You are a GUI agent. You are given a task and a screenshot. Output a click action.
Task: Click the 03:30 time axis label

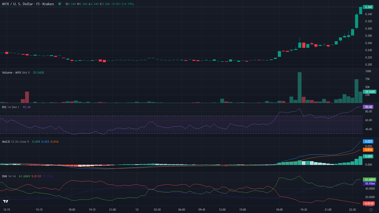[157, 210]
